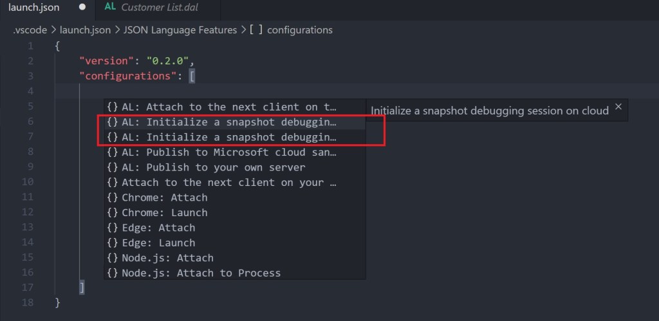Viewport: 659px width, 321px height.
Task: Open the configurations breadcrumb segment
Action: [299, 30]
